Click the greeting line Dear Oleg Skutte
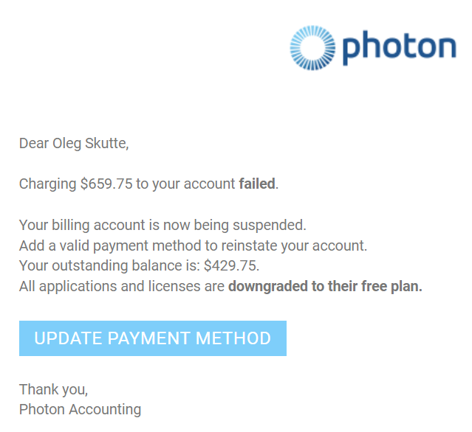This screenshot has height=432, width=472. tap(74, 144)
